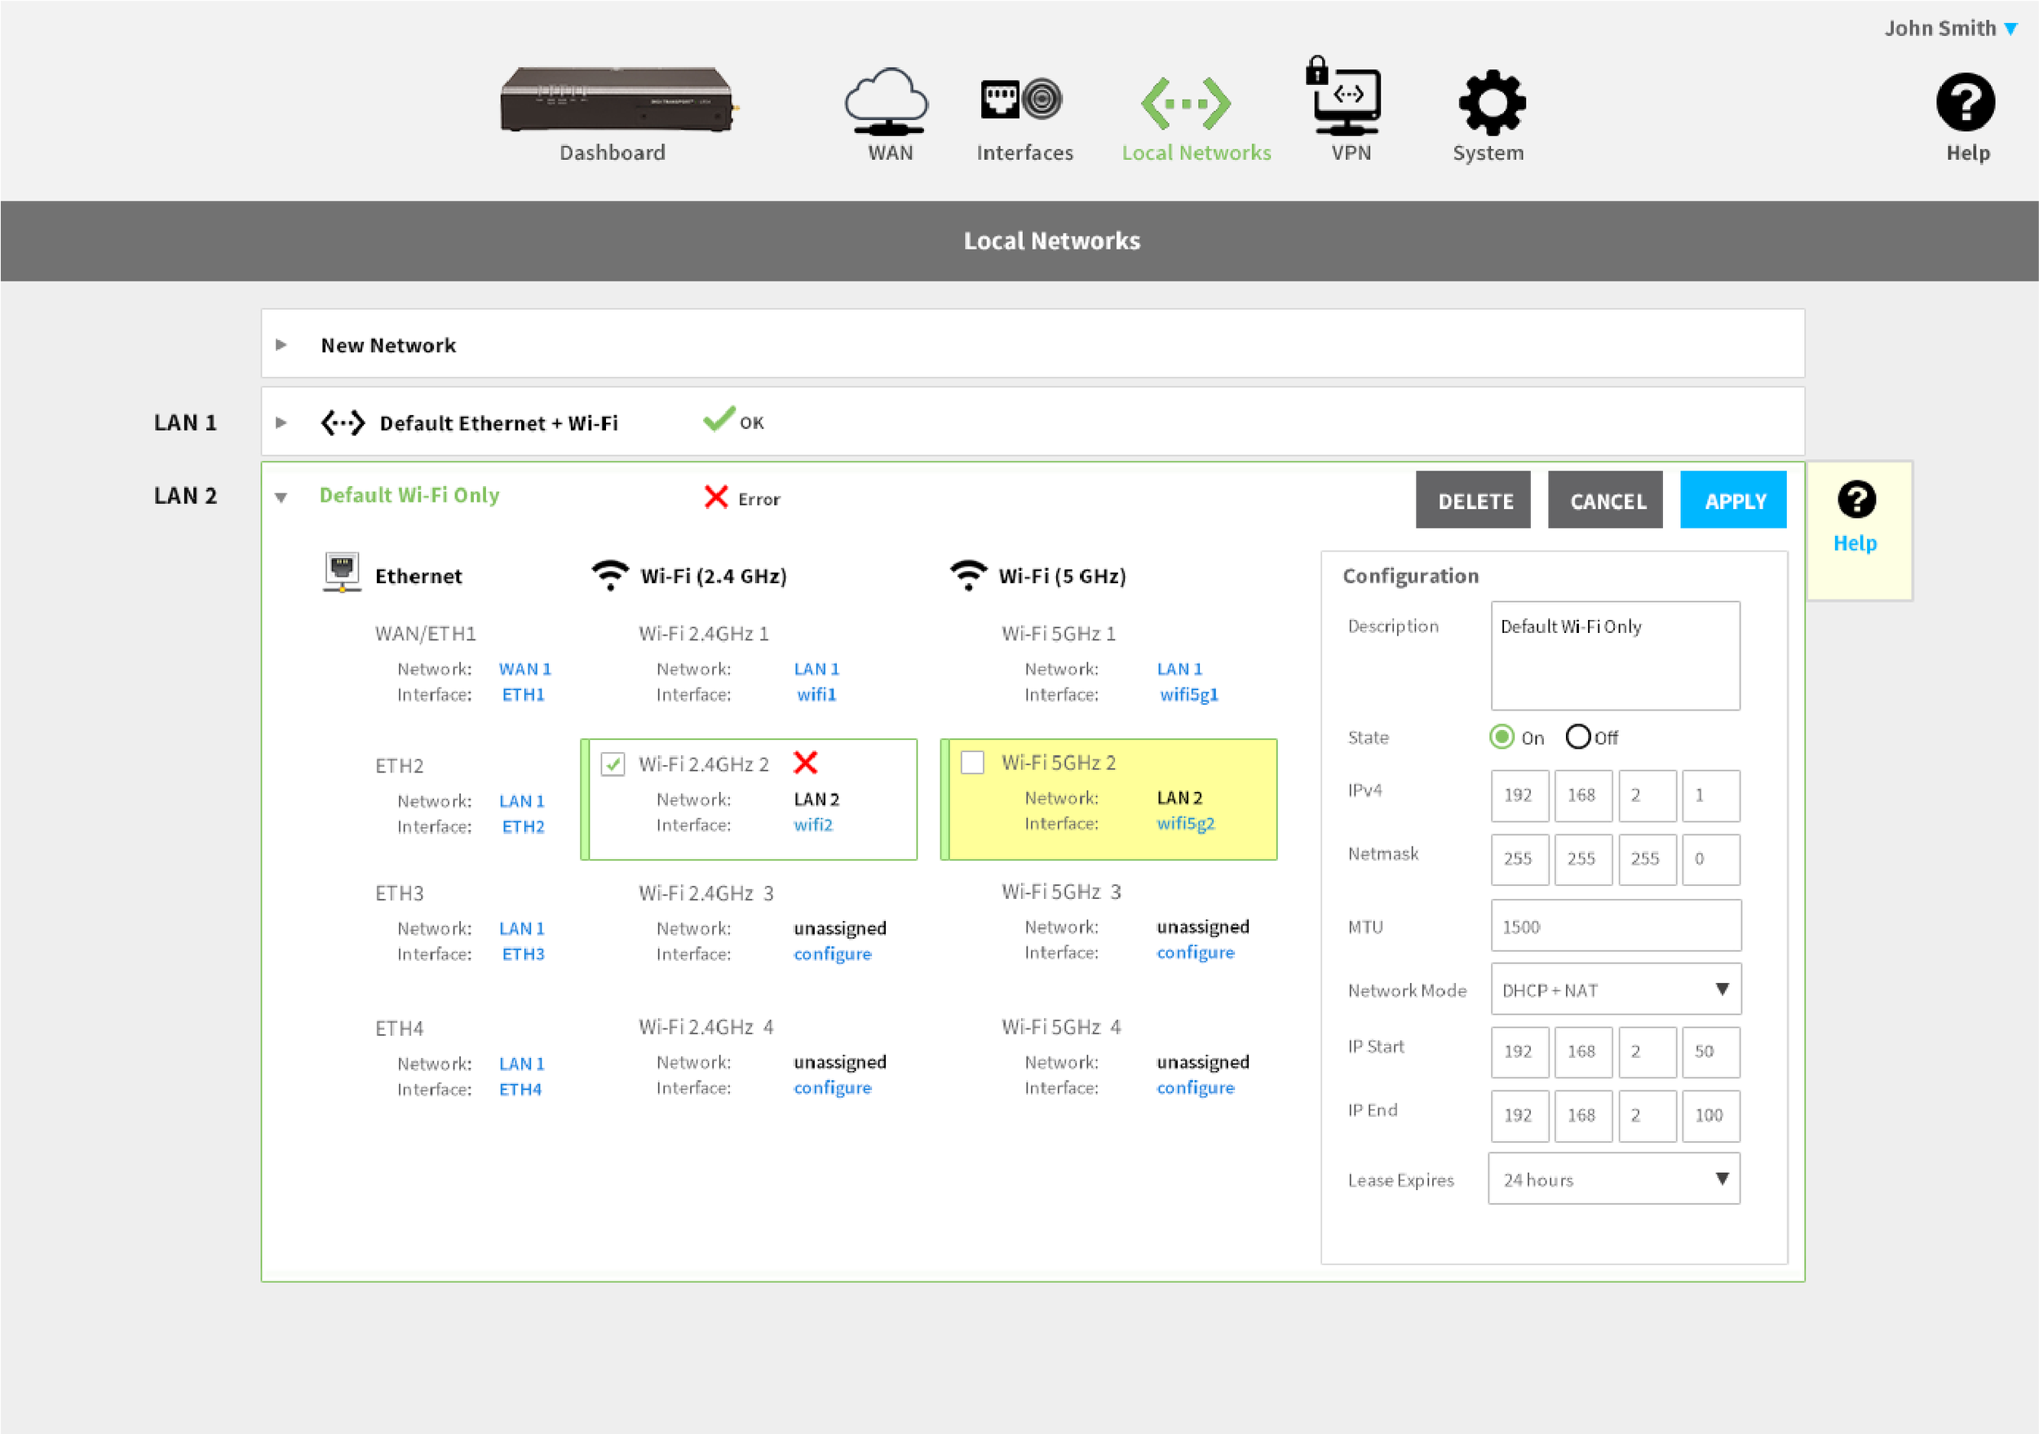2039x1434 pixels.
Task: Click the MTU input field
Action: click(x=1615, y=924)
